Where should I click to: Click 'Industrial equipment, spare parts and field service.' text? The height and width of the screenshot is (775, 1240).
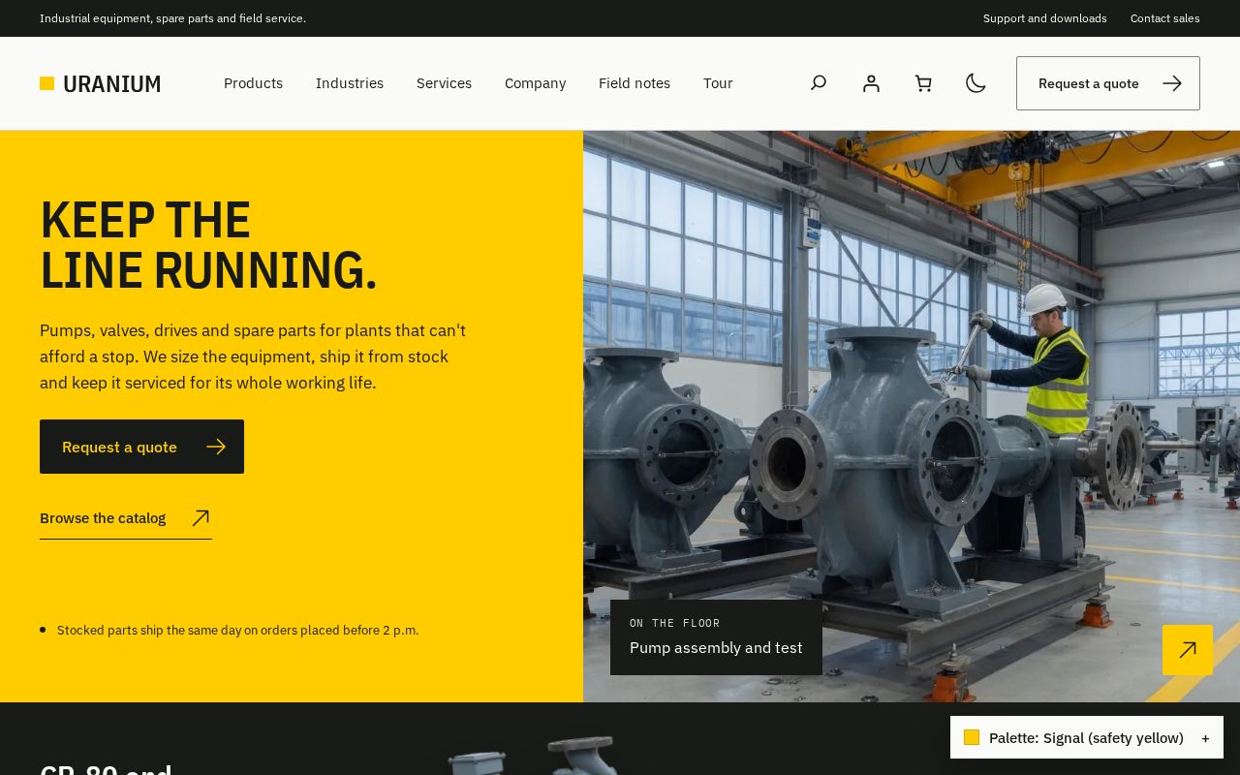point(172,18)
